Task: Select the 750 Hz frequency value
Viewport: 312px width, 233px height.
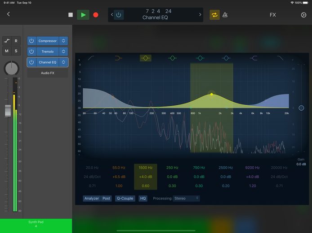Action: 199,168
